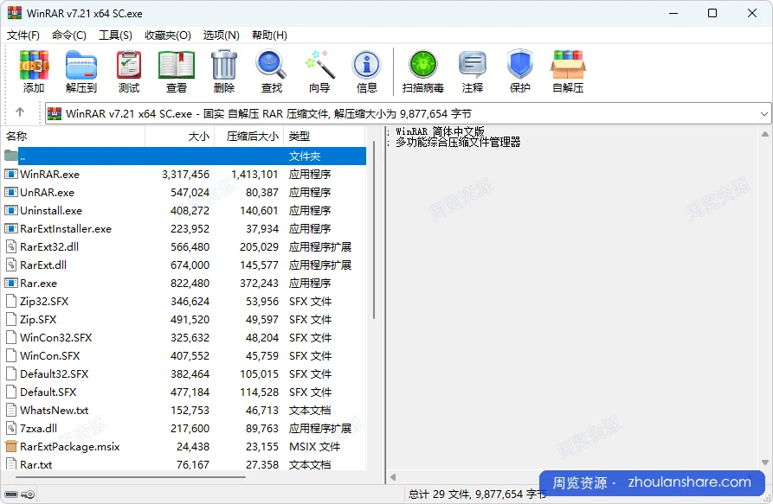
Task: Click the comment line WinRAR 简体中文版
Action: point(441,131)
